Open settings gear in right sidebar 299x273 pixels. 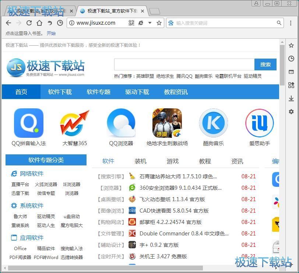pyautogui.click(x=291, y=112)
